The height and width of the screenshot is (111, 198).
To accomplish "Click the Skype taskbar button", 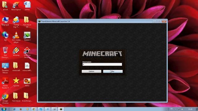I will tap(41, 109).
